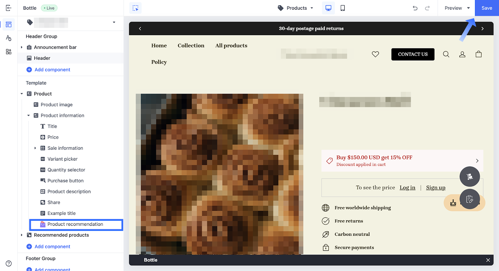Add component under Header Group

coord(48,70)
